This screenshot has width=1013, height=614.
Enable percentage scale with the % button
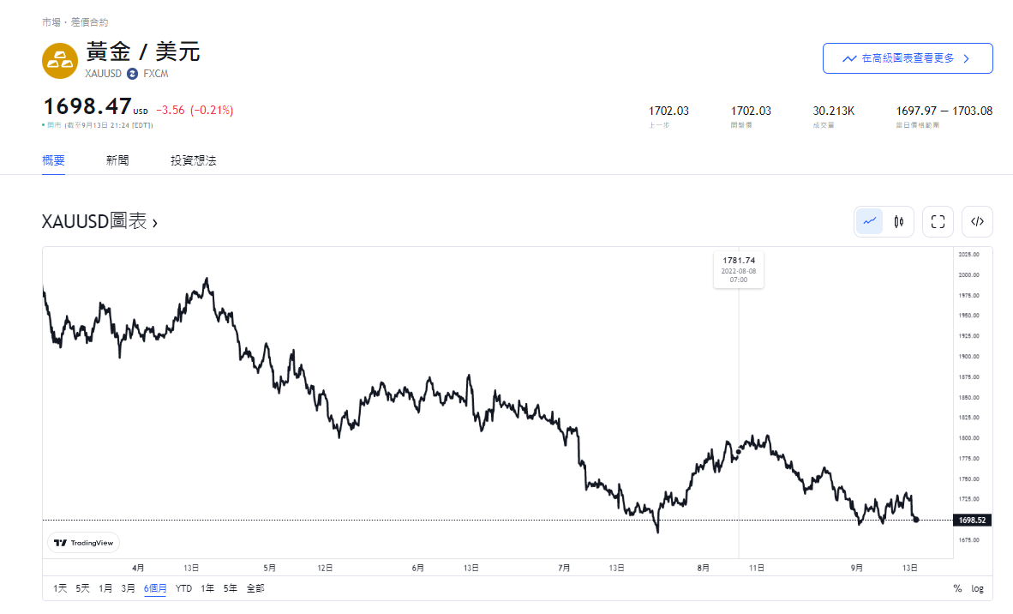pos(957,588)
